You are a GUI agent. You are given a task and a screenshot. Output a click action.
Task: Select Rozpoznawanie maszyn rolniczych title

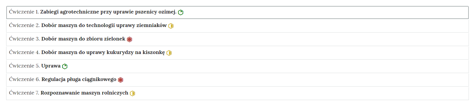click(84, 93)
